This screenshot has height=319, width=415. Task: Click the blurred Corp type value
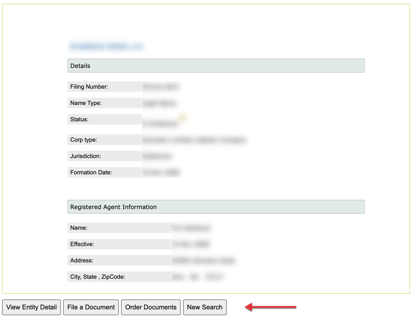[x=194, y=140]
